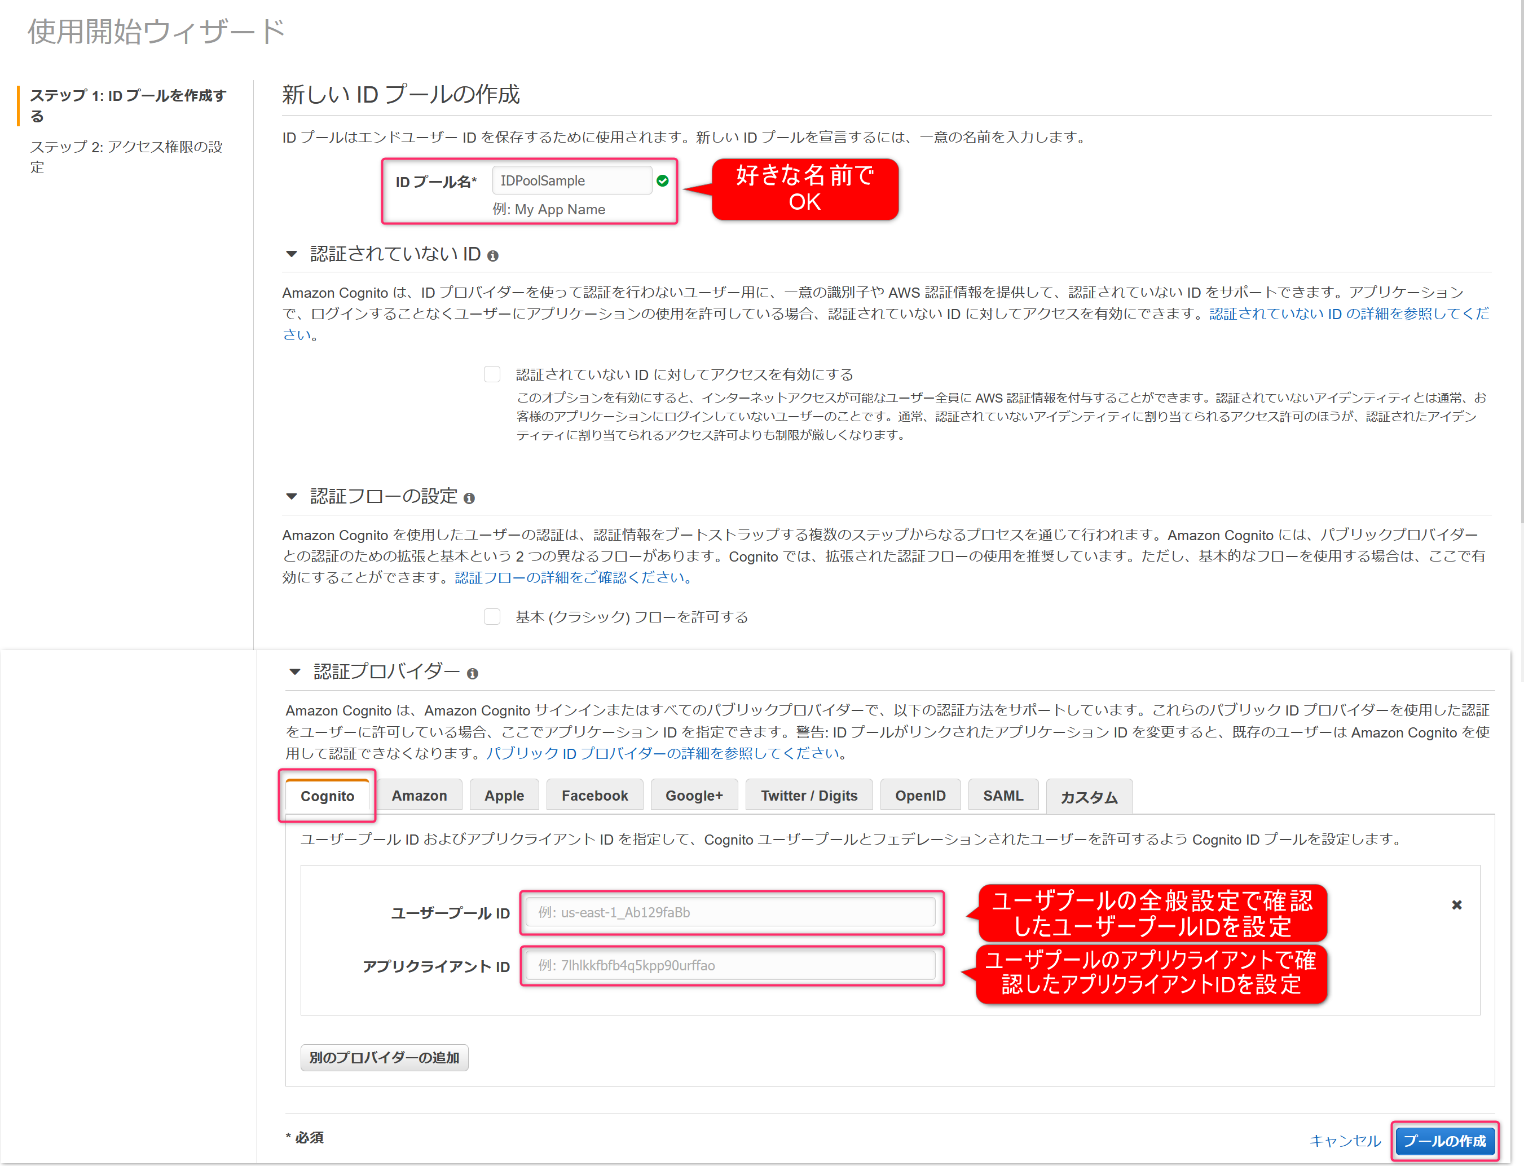Click info icon beside 認証プロバイダー heading
This screenshot has height=1166, width=1524.
coord(473,674)
